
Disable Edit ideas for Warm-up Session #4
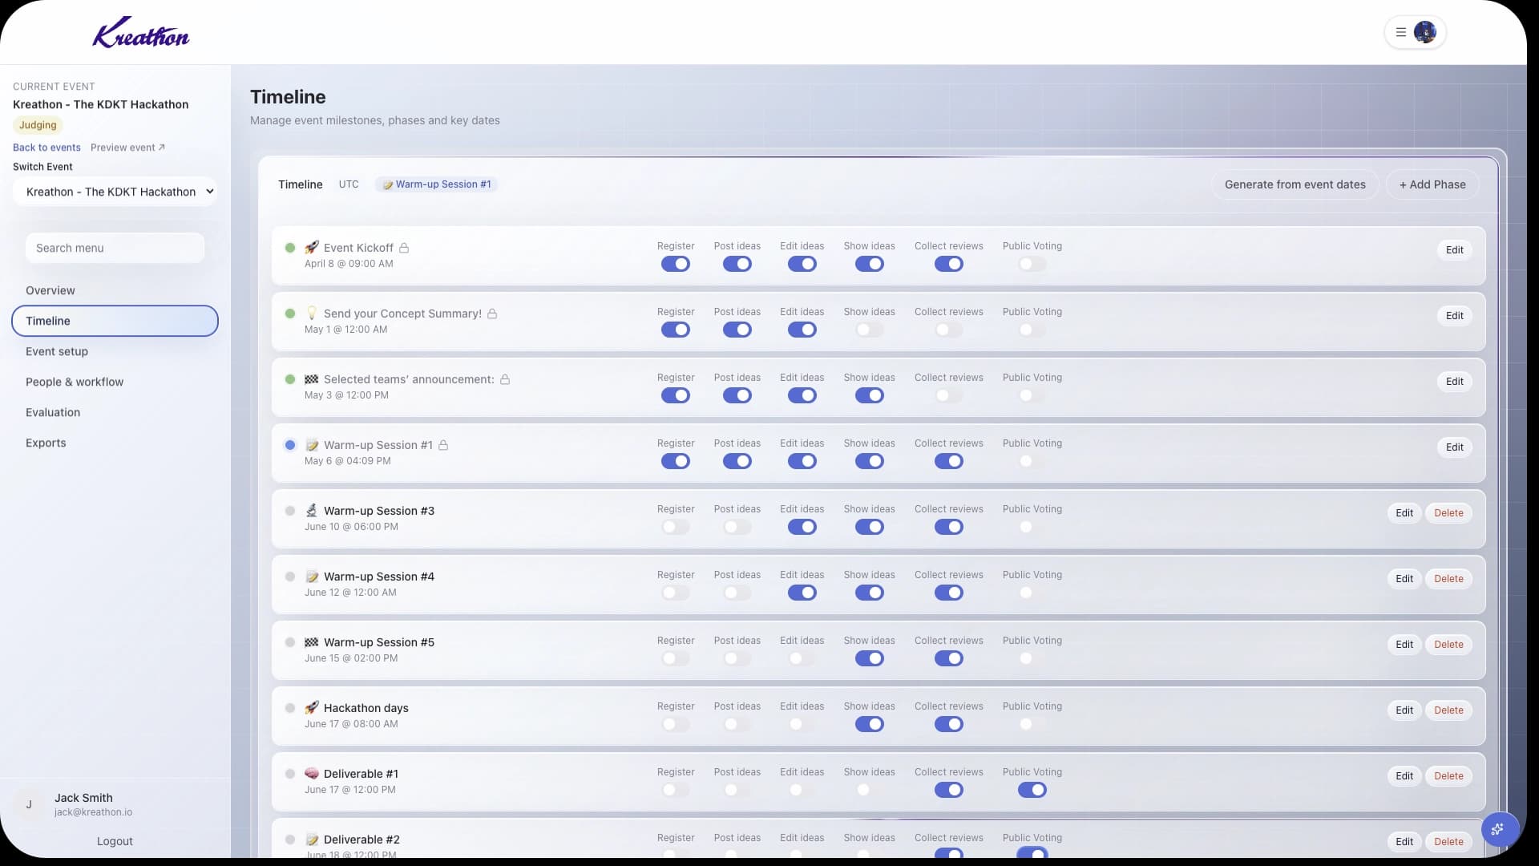[x=802, y=593]
